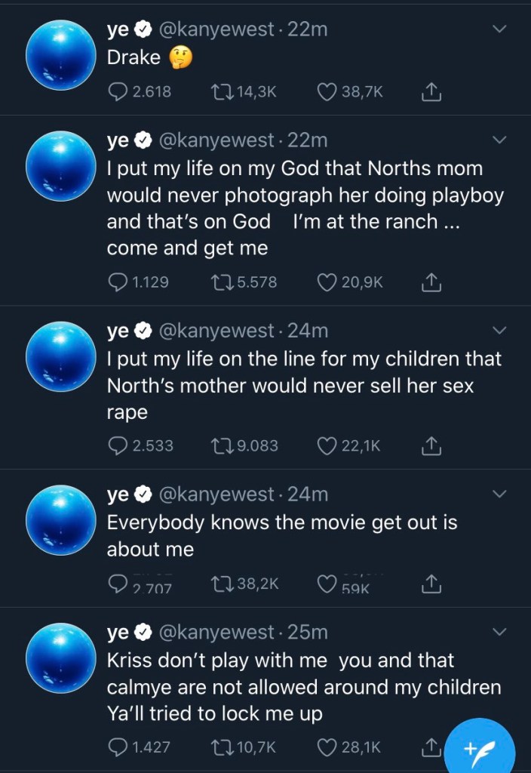Screen dimensions: 531x773
Task: Like the tweet with 22,1K likes
Action: click(x=327, y=445)
